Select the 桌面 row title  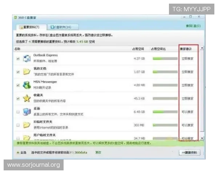(x=37, y=108)
